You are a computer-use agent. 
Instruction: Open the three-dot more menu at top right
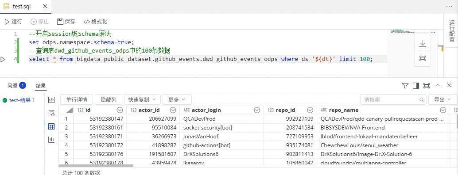click(x=449, y=6)
